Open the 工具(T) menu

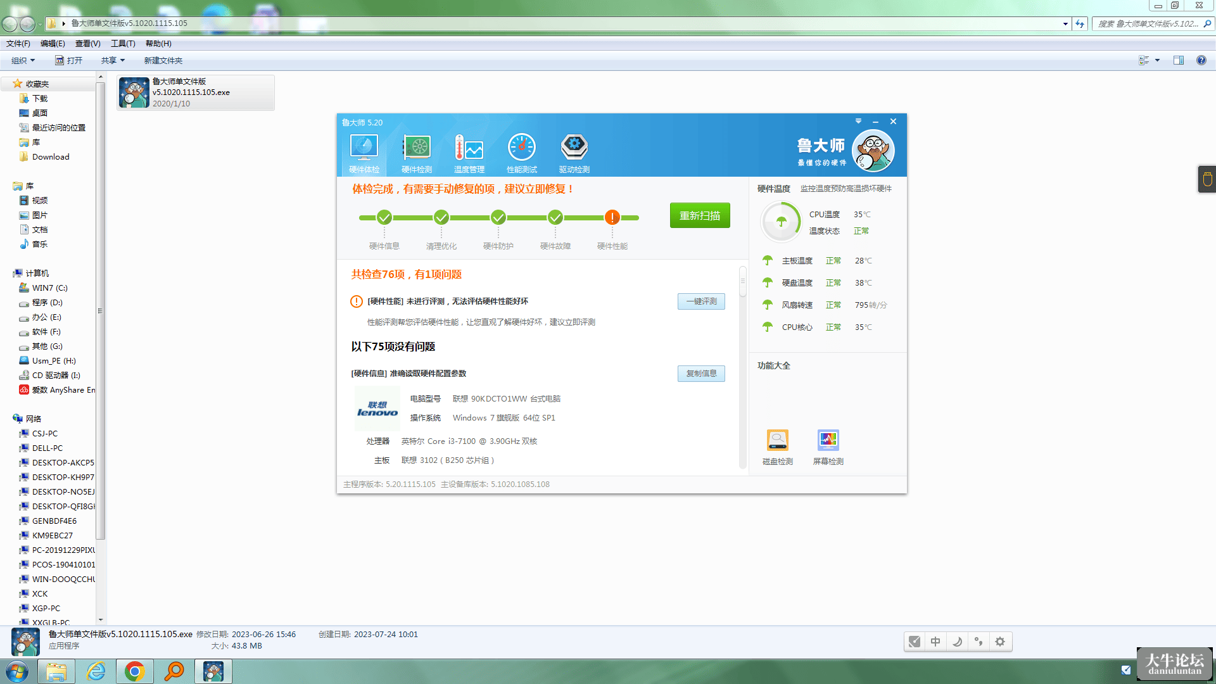pyautogui.click(x=123, y=44)
